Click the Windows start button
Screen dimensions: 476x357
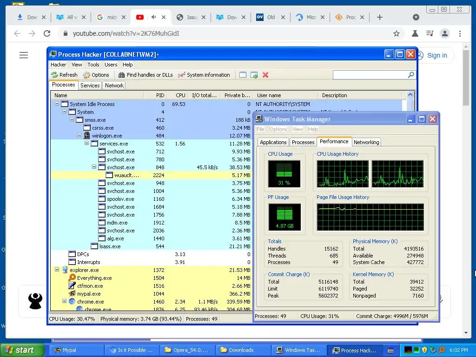tap(22, 350)
